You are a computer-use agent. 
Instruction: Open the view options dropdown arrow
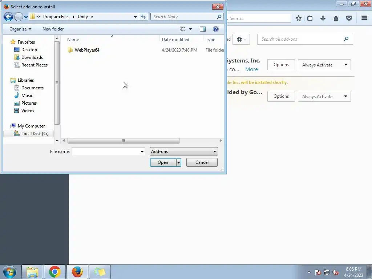190,29
